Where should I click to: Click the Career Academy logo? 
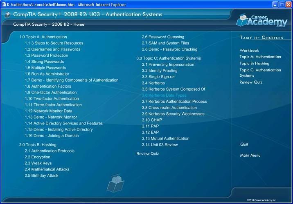pyautogui.click(x=261, y=20)
